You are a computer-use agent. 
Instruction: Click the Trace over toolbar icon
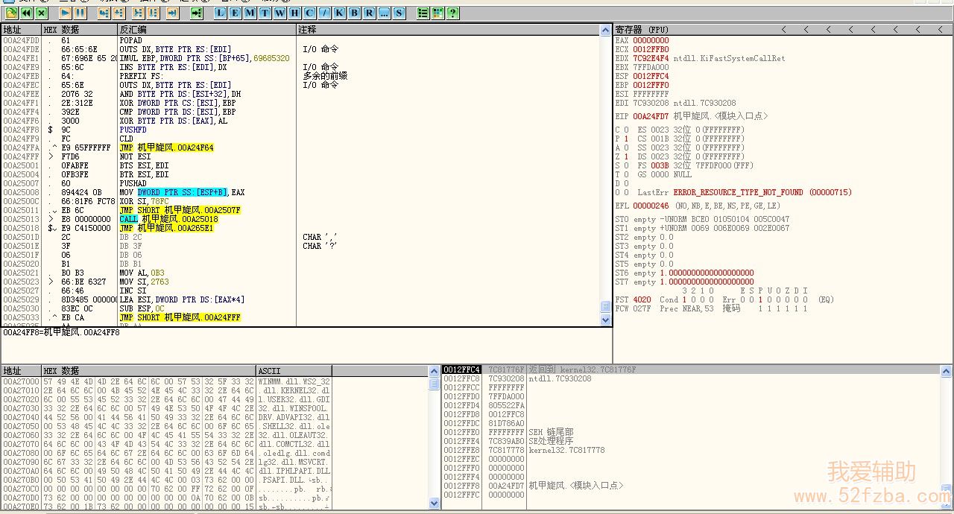click(x=154, y=13)
